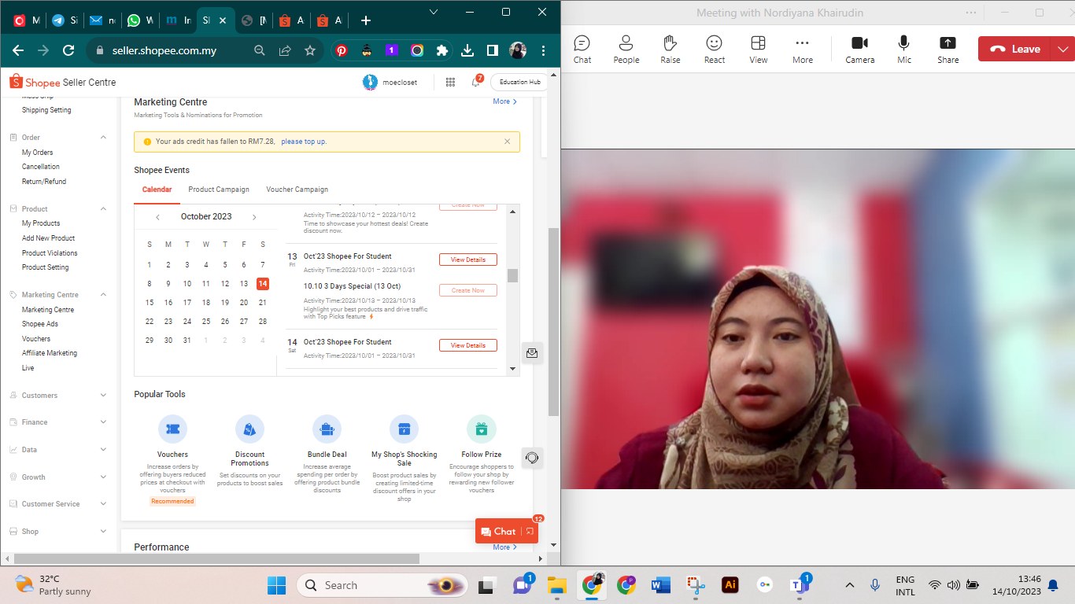Raise hand in Teams meeting
Viewport: 1075px width, 604px height.
670,49
